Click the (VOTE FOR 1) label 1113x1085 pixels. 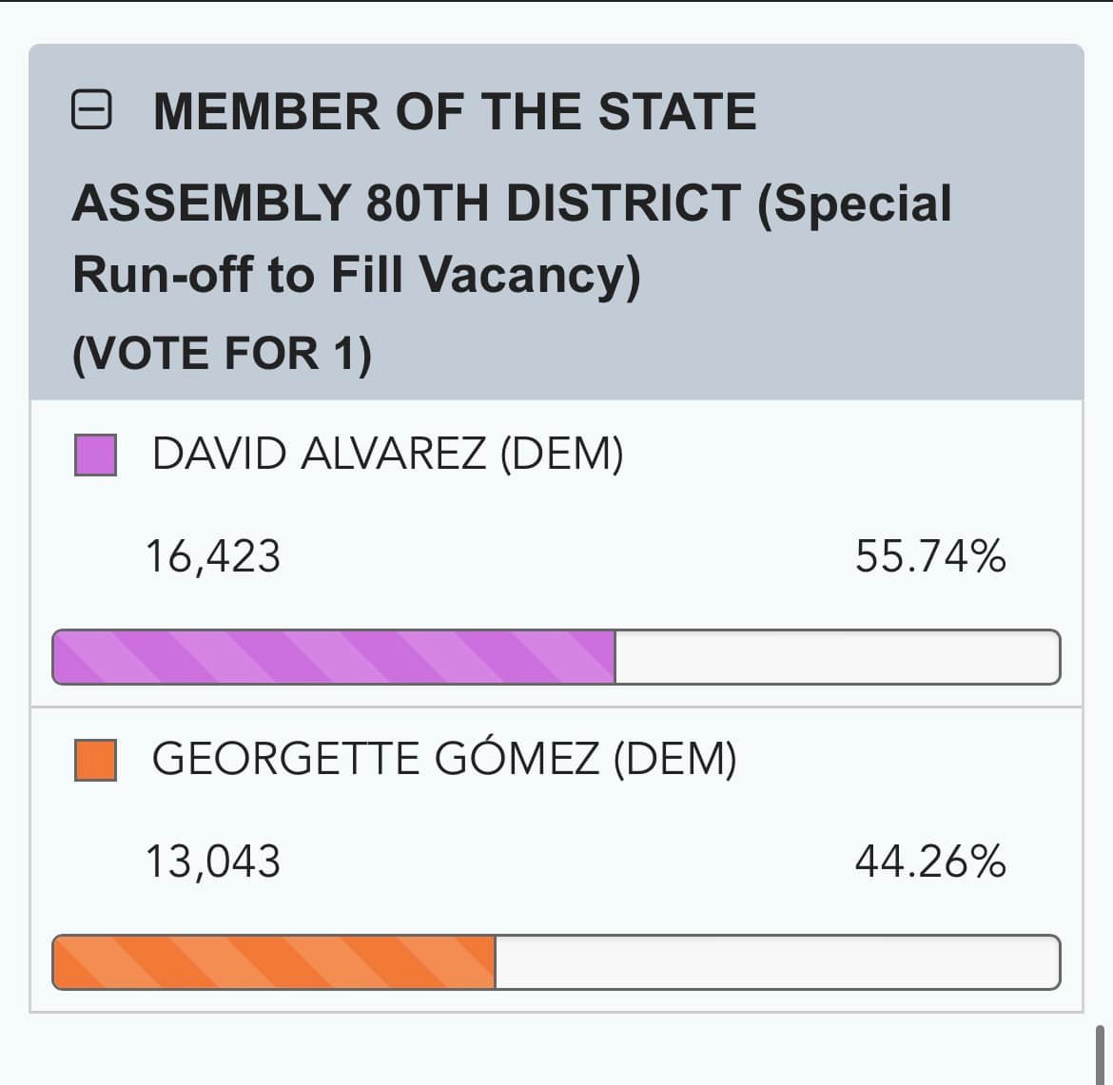222,353
